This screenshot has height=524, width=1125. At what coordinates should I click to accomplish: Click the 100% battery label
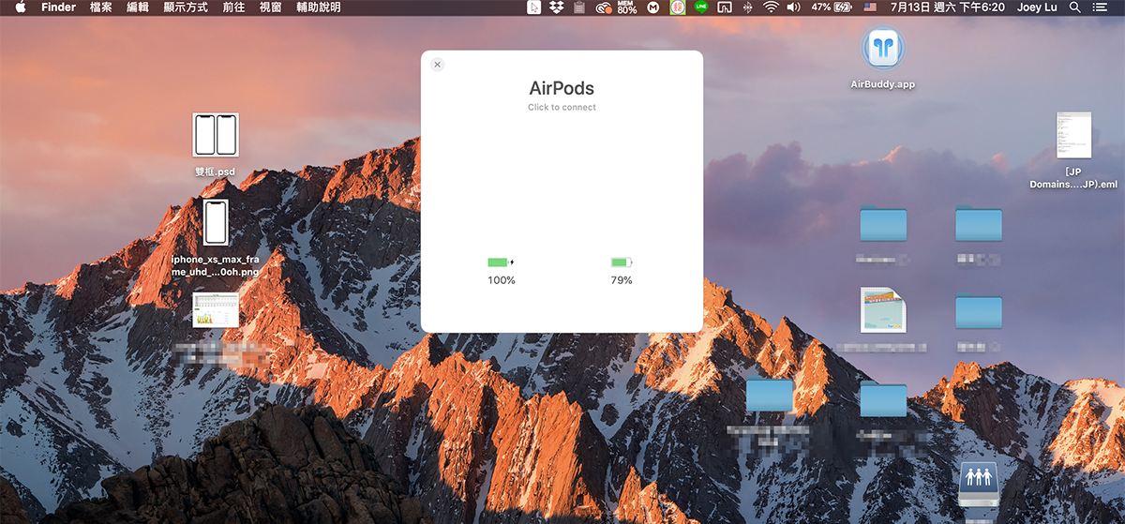[502, 280]
